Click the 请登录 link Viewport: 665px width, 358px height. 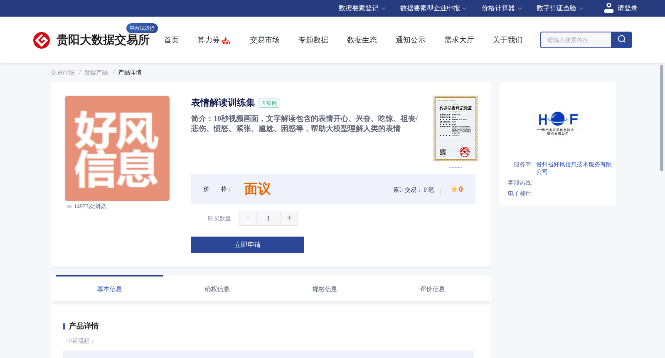[x=627, y=8]
